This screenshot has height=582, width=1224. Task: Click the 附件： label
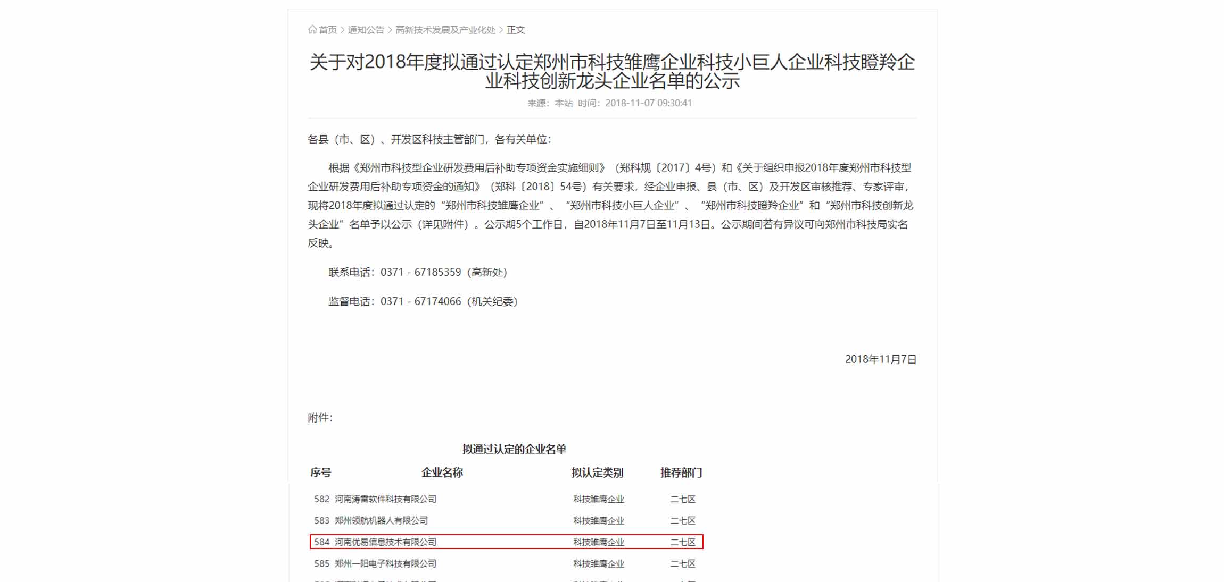[320, 418]
